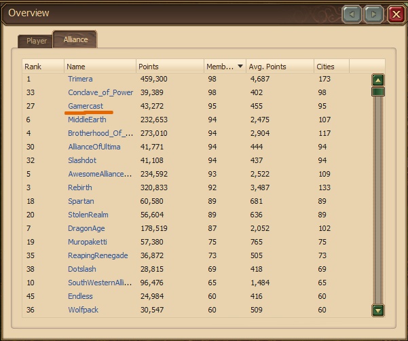This screenshot has height=341, width=408.
Task: Switch to the Player tab
Action: click(37, 41)
